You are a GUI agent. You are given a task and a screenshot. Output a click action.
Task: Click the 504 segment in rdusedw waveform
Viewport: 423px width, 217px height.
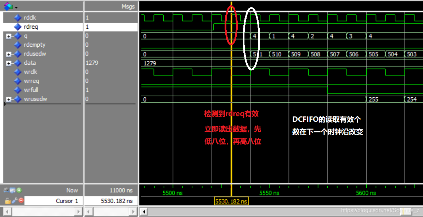click(395, 54)
